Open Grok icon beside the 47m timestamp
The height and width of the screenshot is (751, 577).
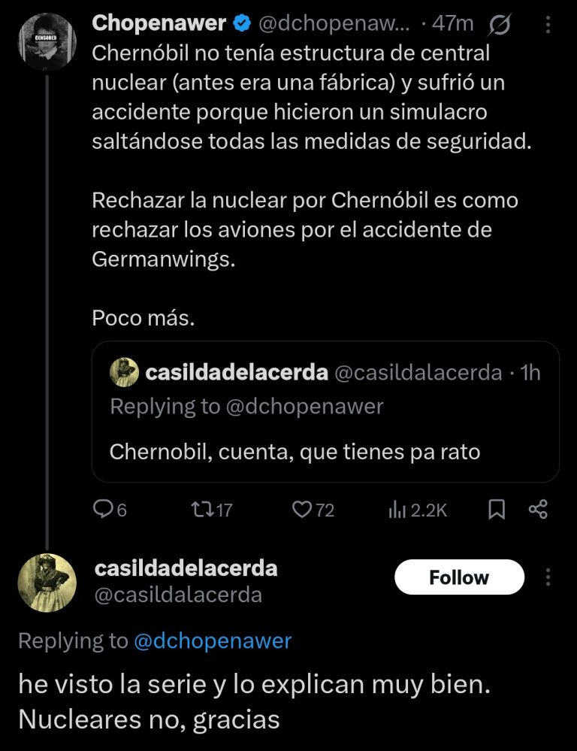[x=500, y=25]
